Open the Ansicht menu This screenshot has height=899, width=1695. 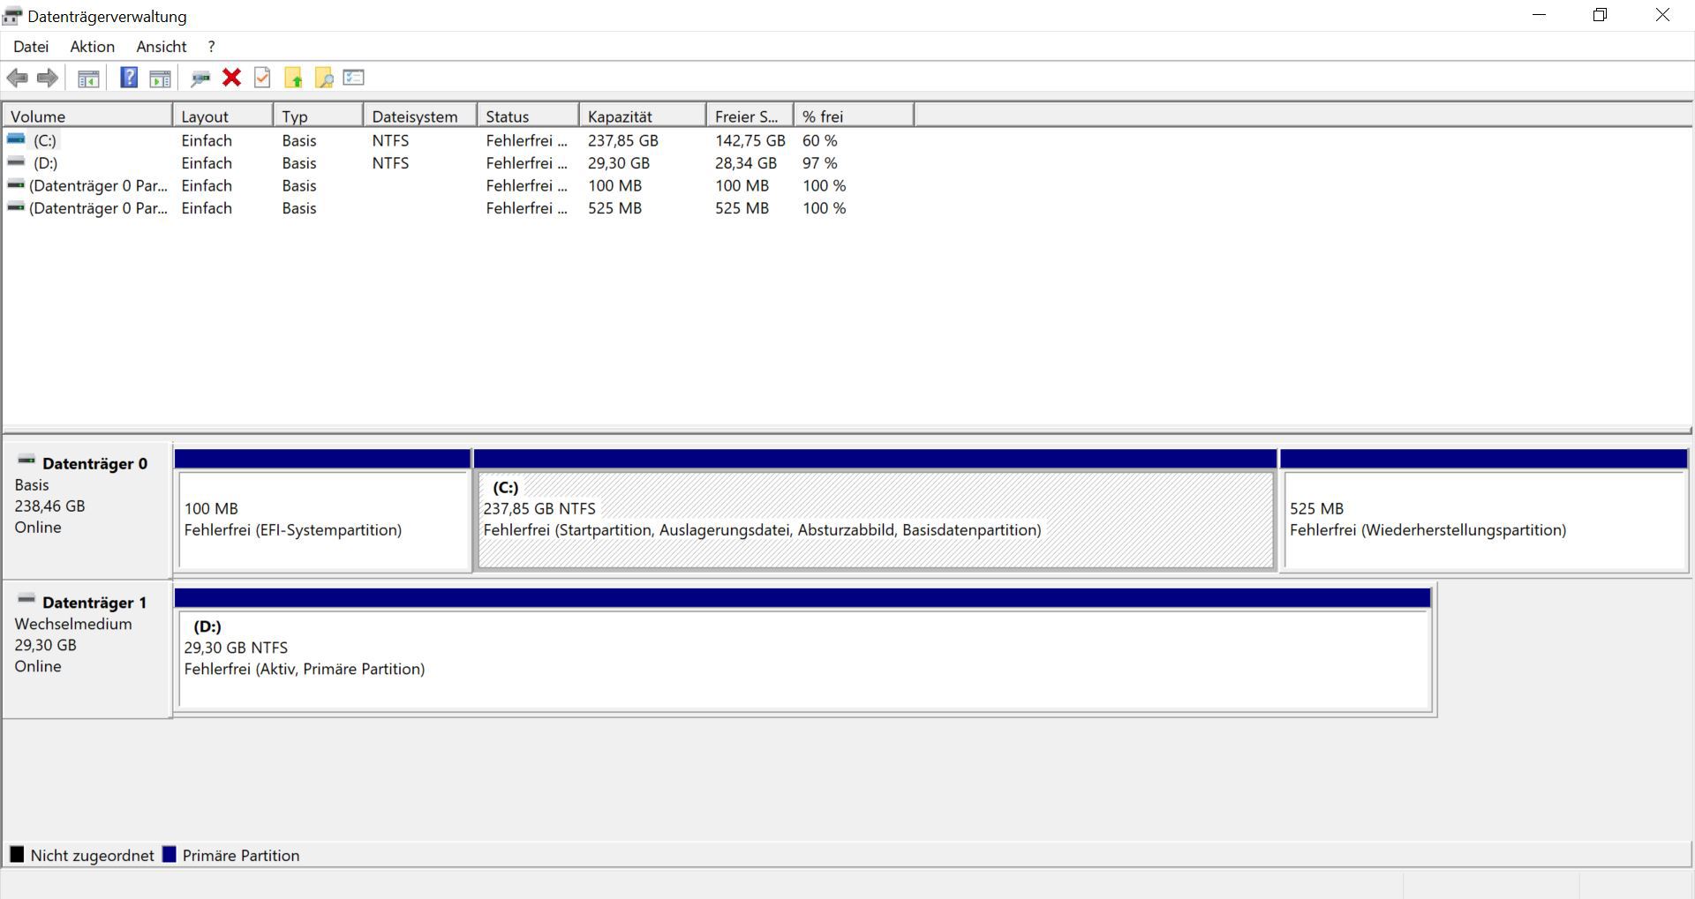click(x=162, y=47)
